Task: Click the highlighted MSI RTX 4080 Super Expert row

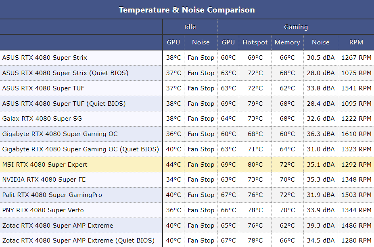Action: click(45, 165)
